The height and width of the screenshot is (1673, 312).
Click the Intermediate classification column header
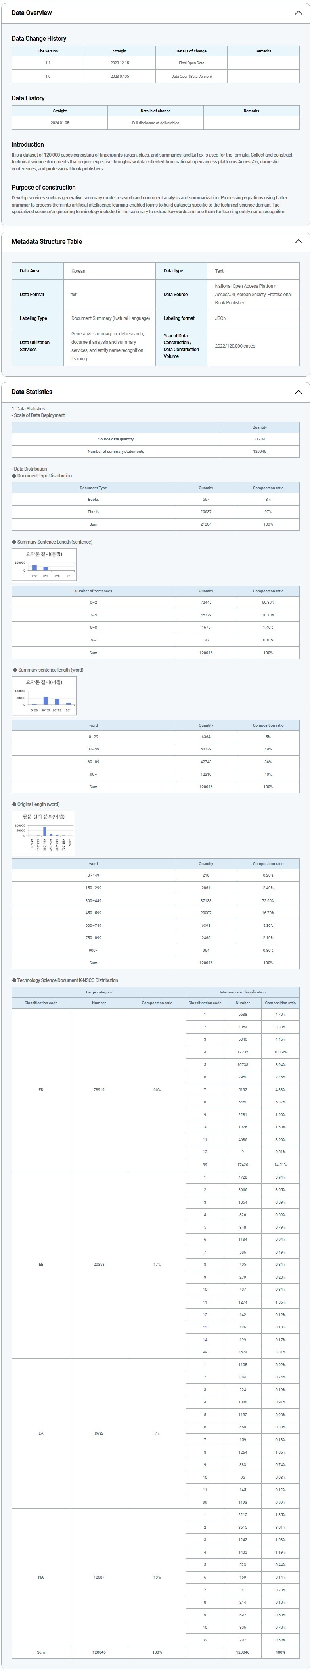pos(243,992)
